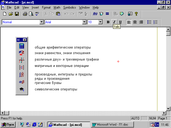Align text left

pyautogui.click(x=129, y=22)
